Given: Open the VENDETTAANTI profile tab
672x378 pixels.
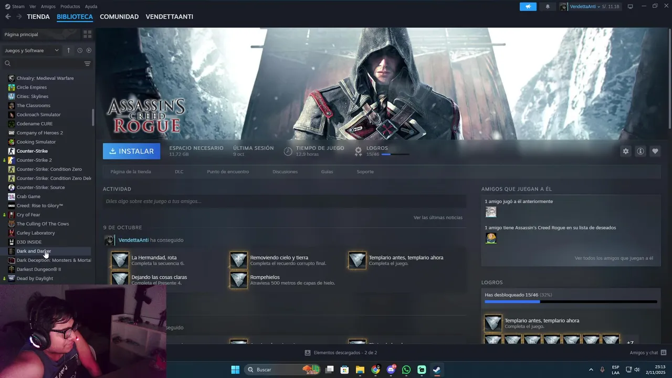Looking at the screenshot, I should coord(170,17).
